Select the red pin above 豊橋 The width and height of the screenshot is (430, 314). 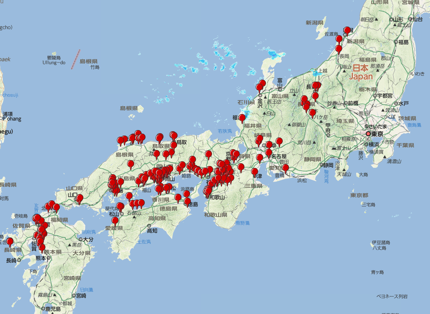point(285,168)
